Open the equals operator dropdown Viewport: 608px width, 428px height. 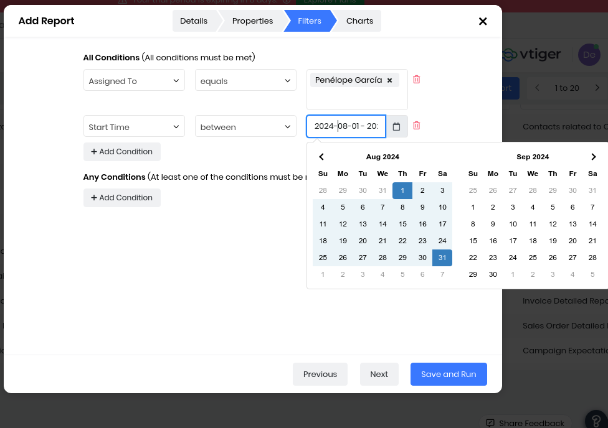click(245, 81)
